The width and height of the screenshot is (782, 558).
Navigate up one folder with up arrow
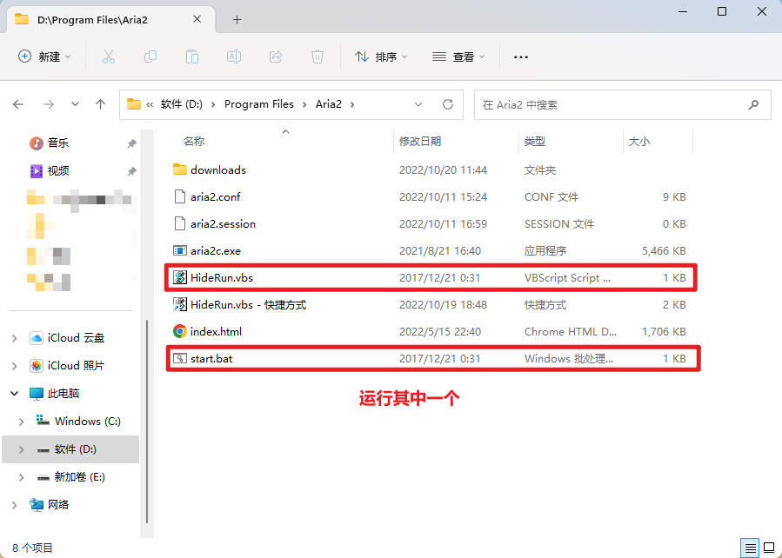[100, 104]
